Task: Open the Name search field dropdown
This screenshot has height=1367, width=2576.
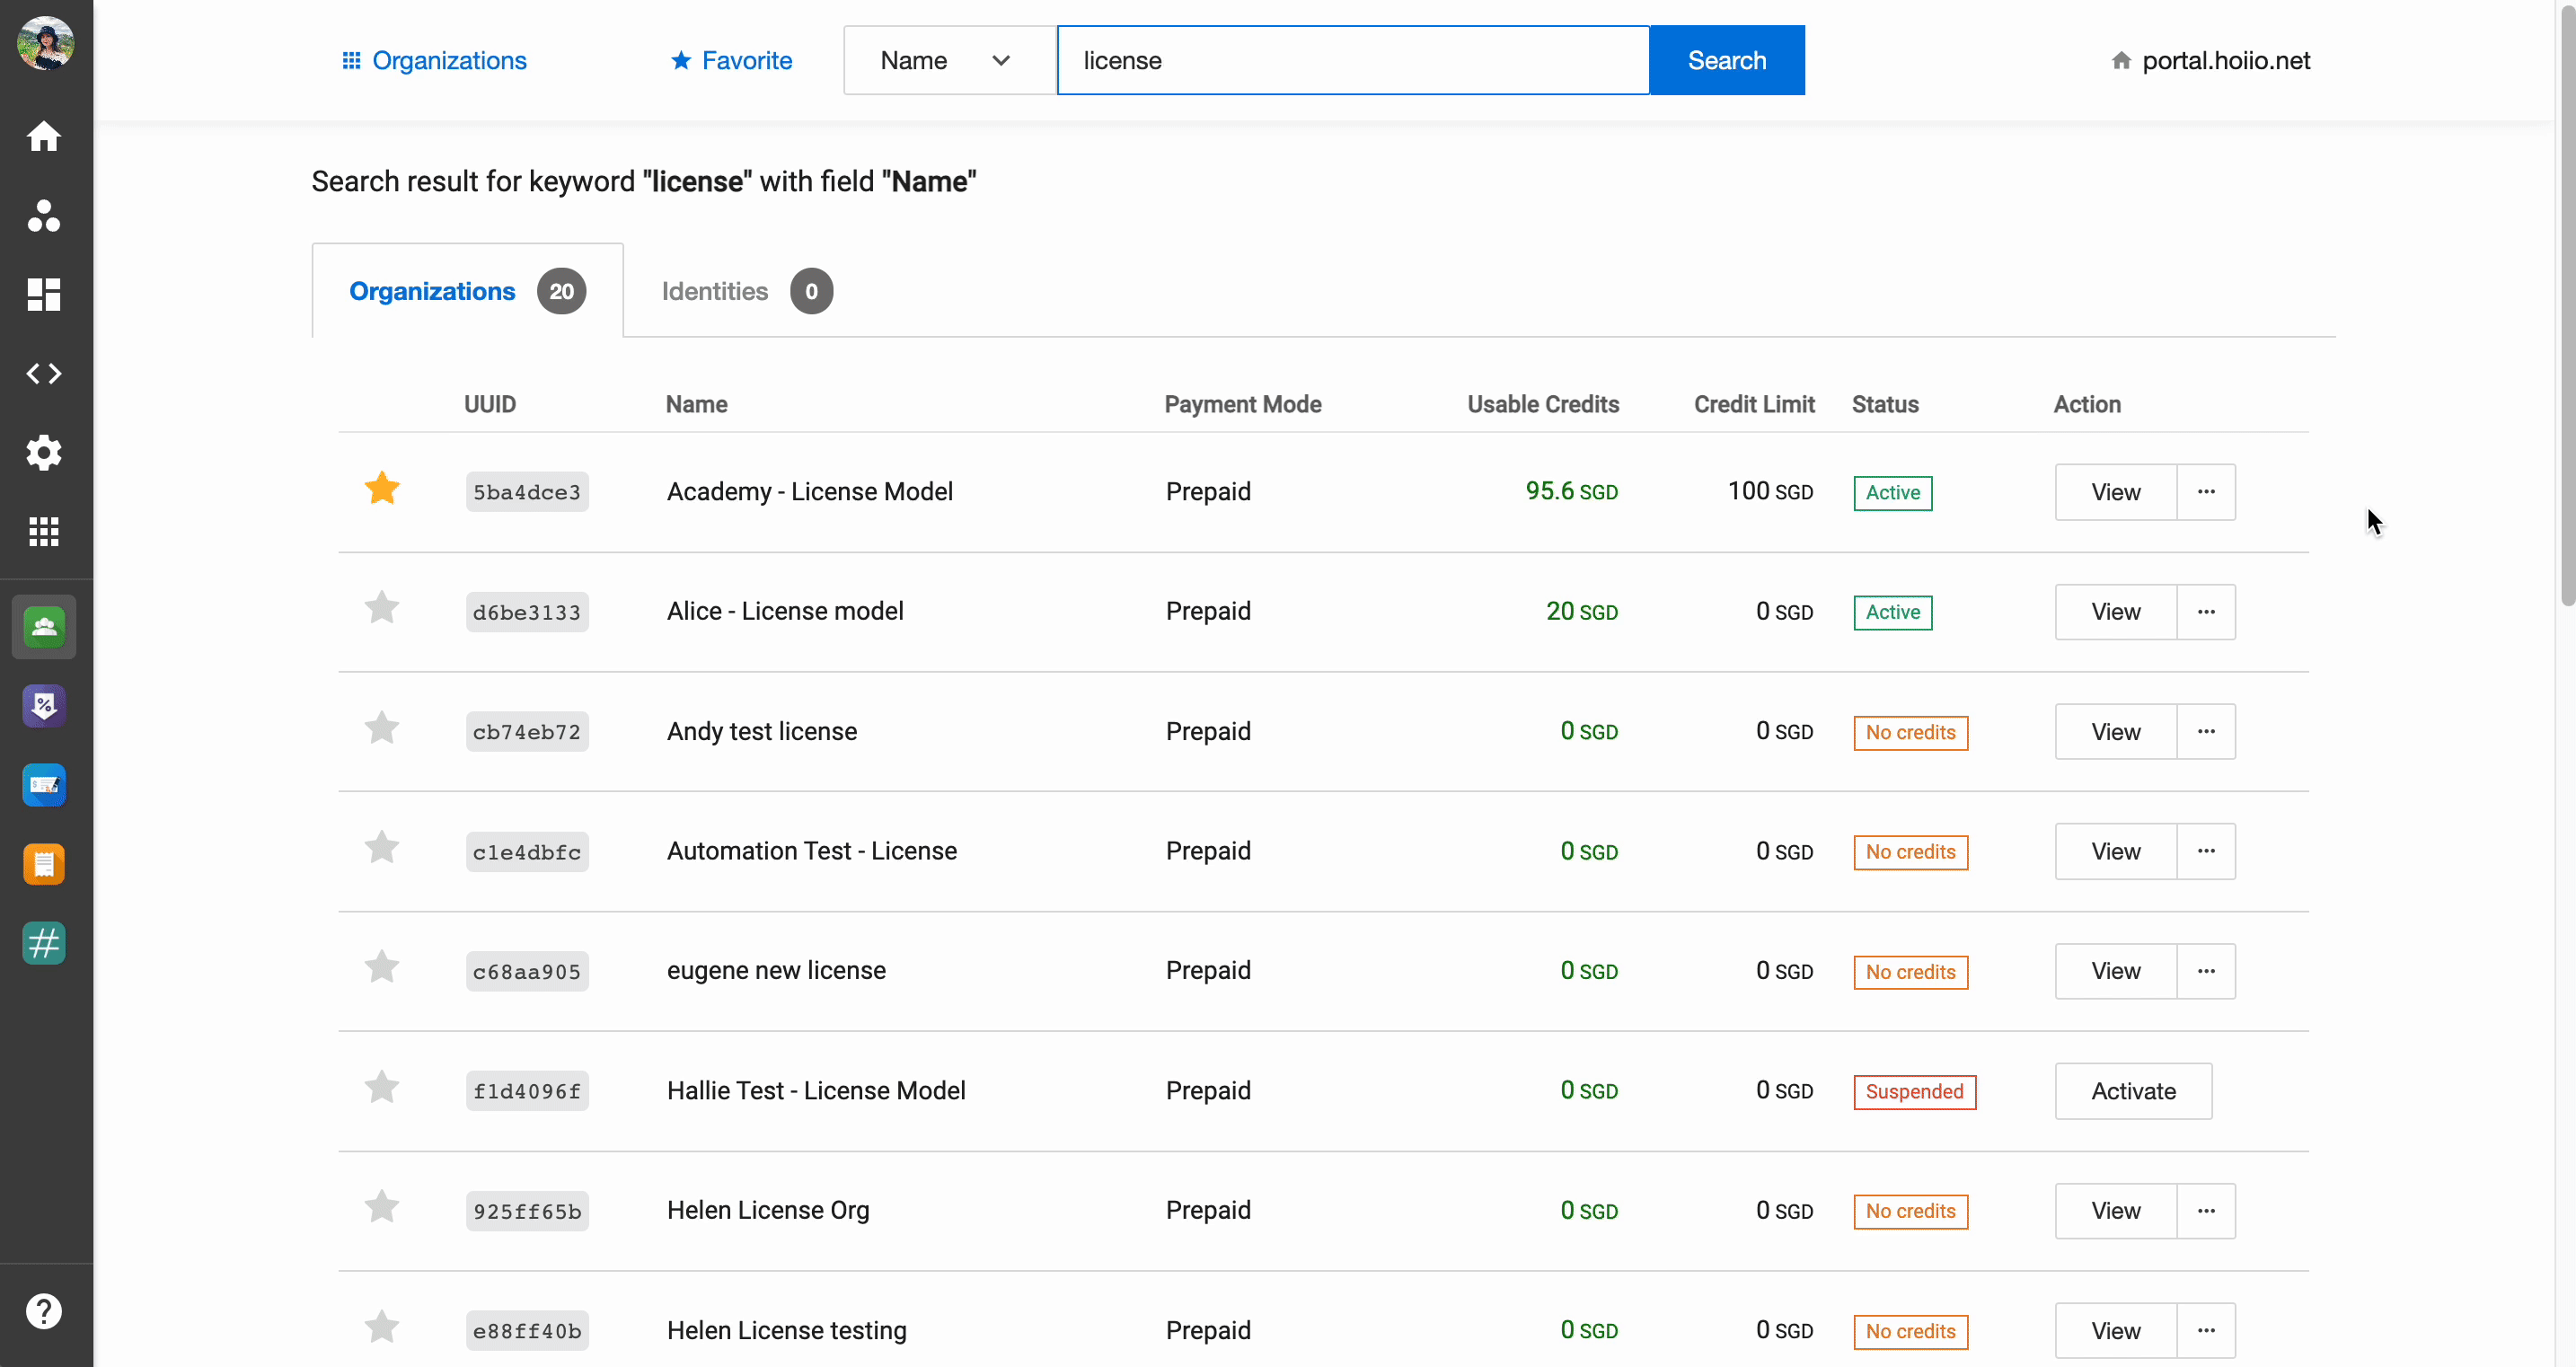Action: 949,61
